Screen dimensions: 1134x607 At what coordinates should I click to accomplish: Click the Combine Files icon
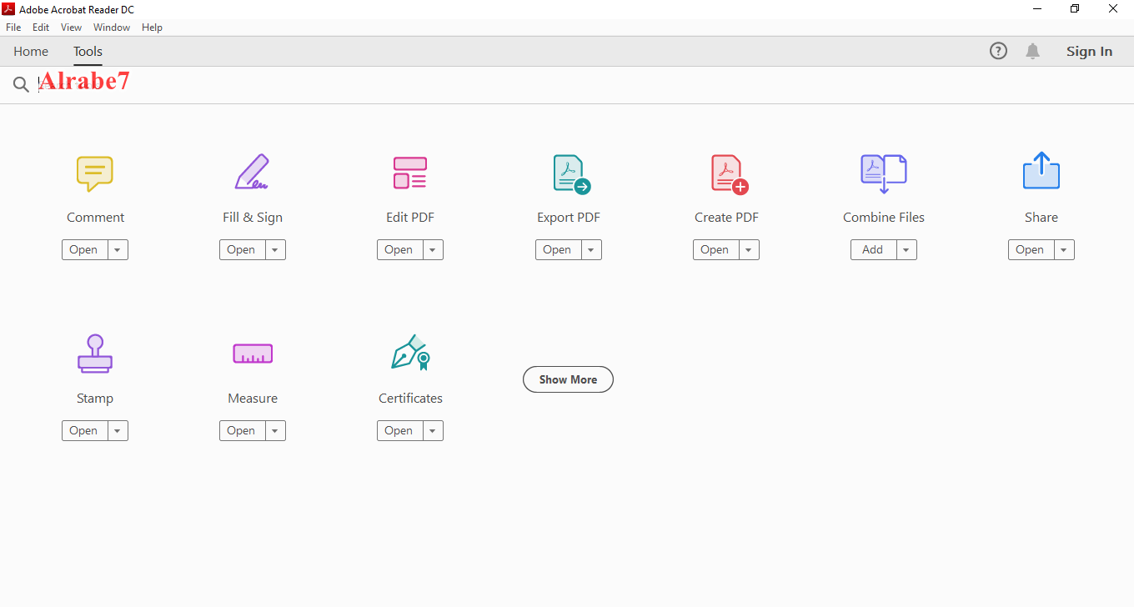(x=883, y=173)
